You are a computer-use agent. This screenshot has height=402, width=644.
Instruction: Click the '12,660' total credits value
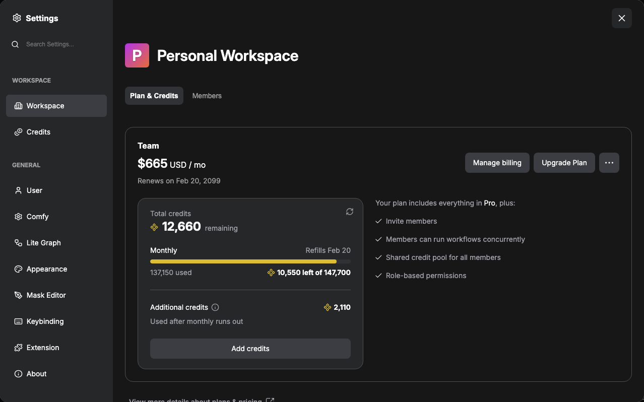(181, 227)
